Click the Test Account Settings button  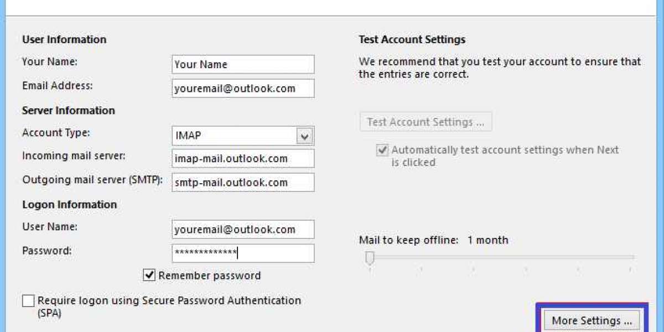pyautogui.click(x=426, y=122)
